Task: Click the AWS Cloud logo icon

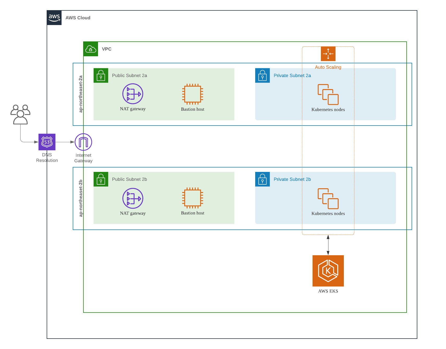Action: coord(54,18)
